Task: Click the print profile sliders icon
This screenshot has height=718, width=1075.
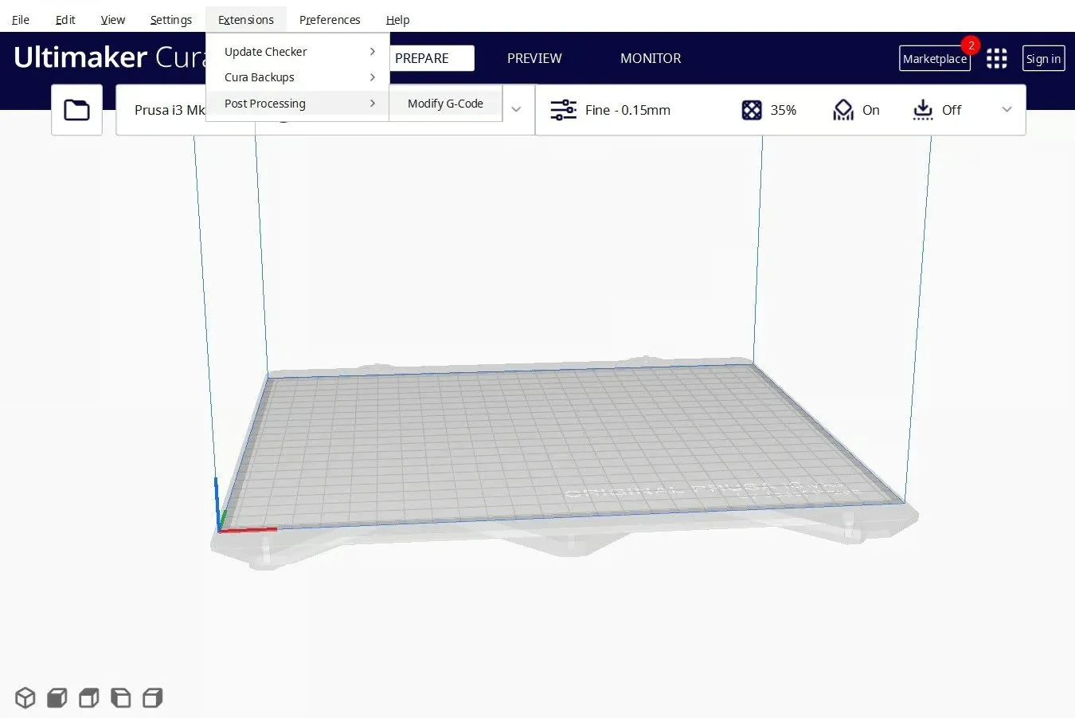Action: 563,110
